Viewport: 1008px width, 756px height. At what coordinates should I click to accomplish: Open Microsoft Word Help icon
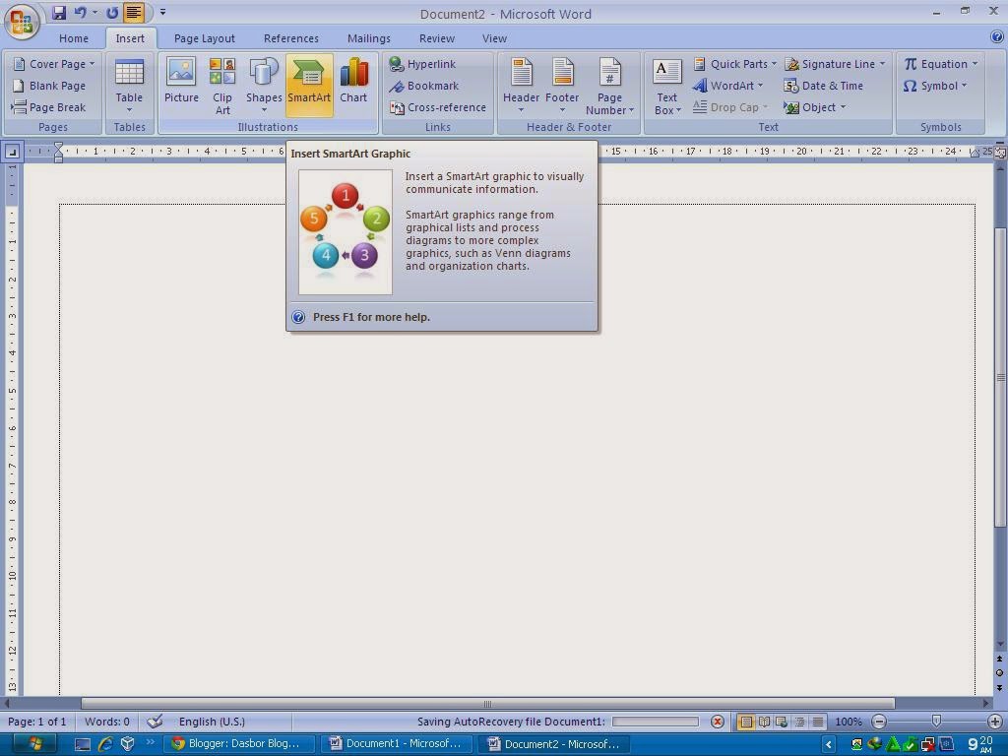click(x=996, y=37)
